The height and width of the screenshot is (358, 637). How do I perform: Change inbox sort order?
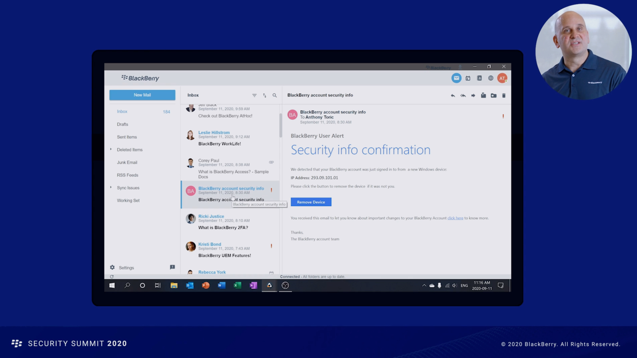point(265,95)
